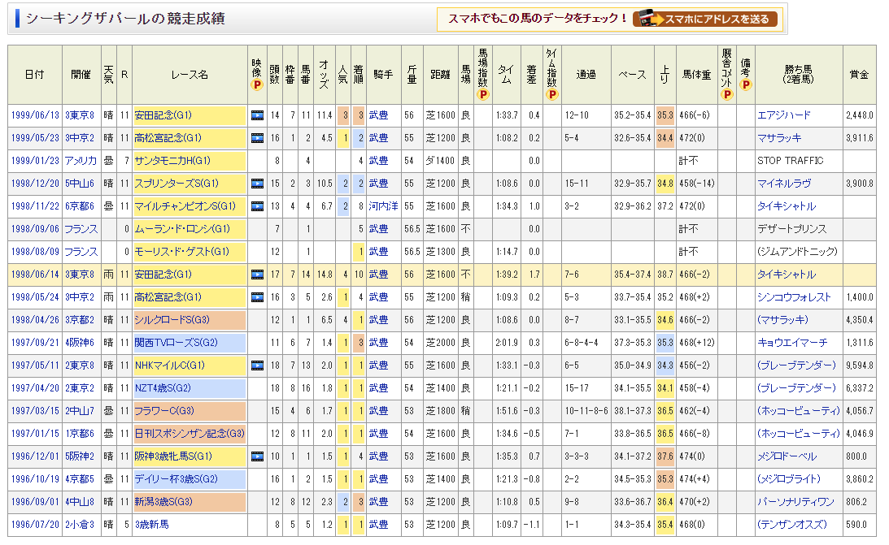Play video for 1999/06/13 安田記念 race
Viewport: 889px width, 545px height.
tap(257, 115)
